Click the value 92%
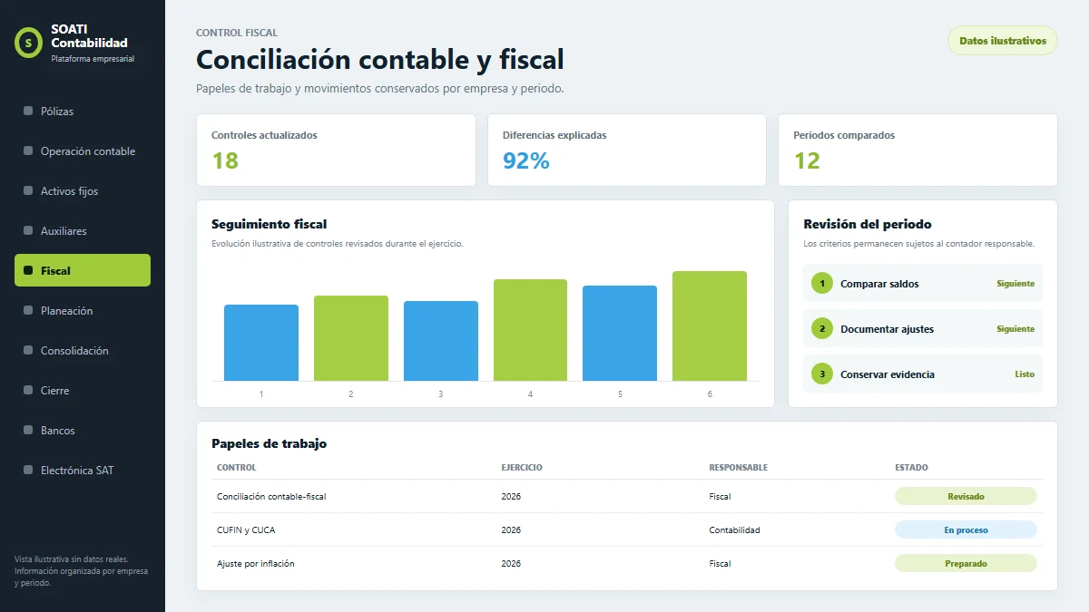Viewport: 1089px width, 612px height. click(x=526, y=160)
